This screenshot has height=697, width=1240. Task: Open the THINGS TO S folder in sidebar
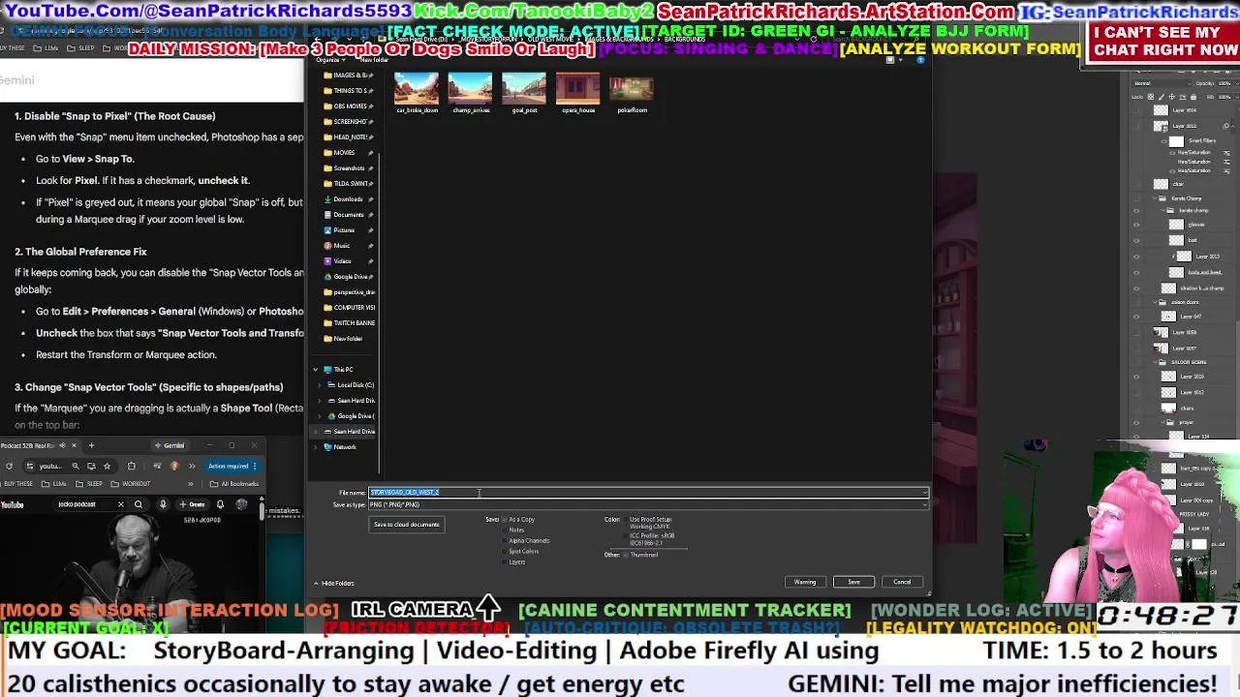coord(349,90)
